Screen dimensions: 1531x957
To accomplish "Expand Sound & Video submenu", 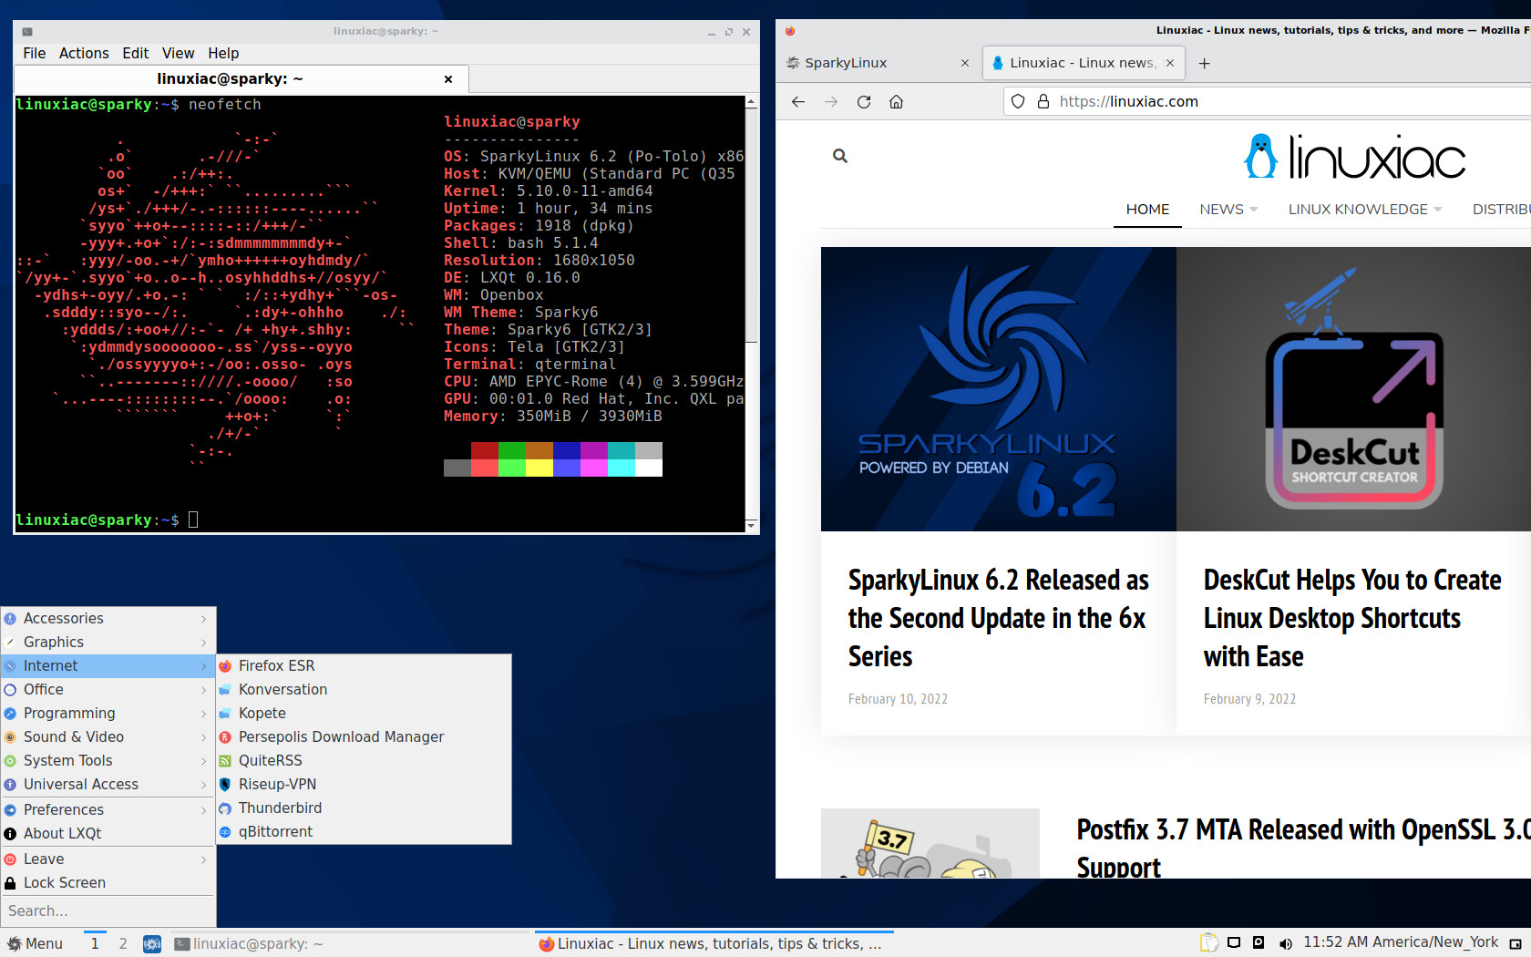I will coord(108,737).
